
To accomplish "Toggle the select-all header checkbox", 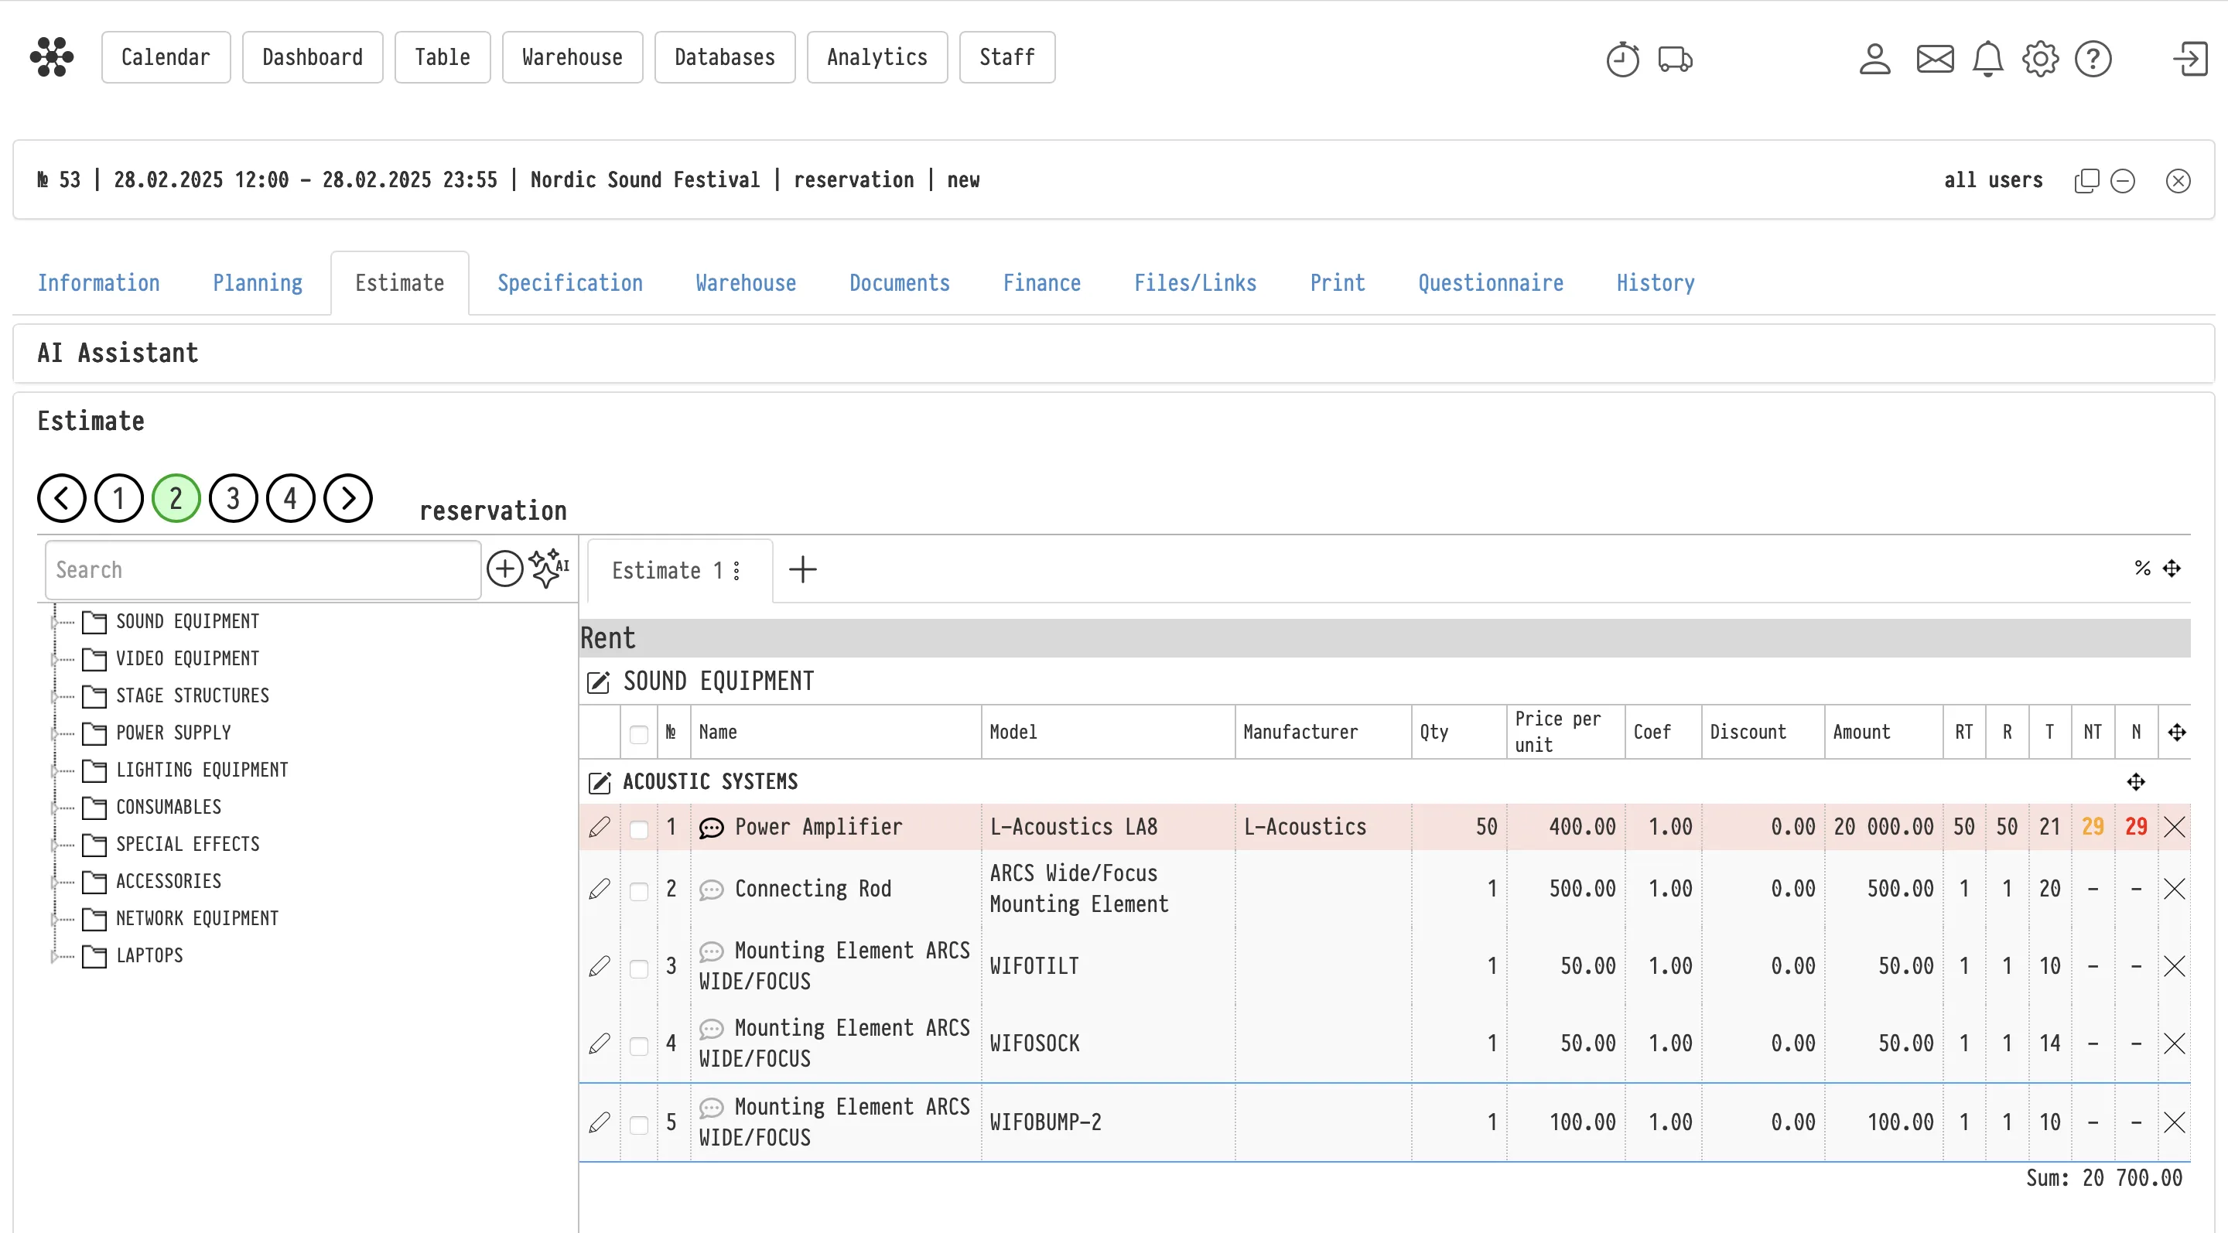I will [x=639, y=733].
